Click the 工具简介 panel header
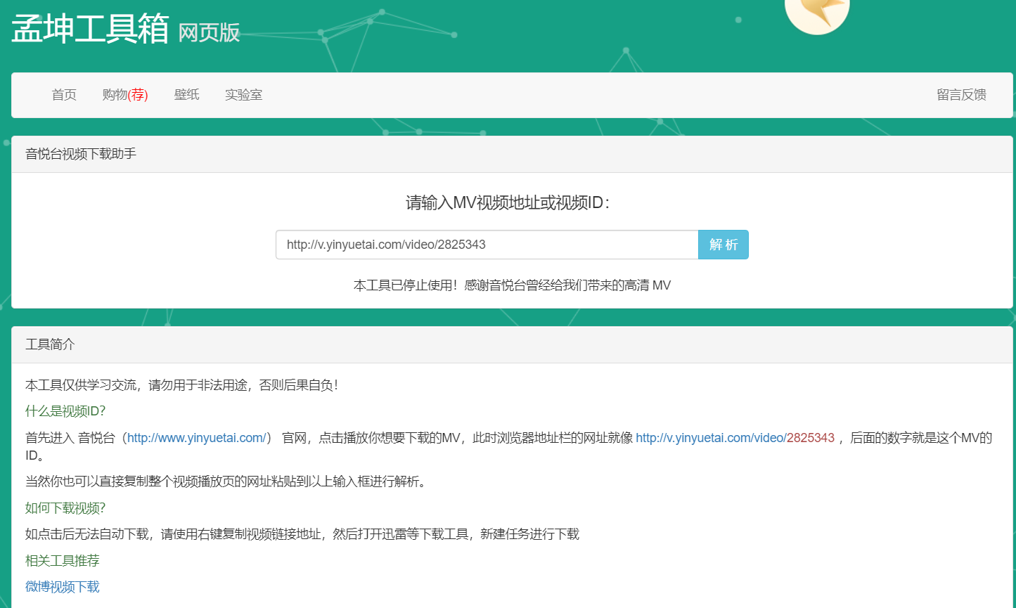This screenshot has width=1016, height=608. coord(50,344)
